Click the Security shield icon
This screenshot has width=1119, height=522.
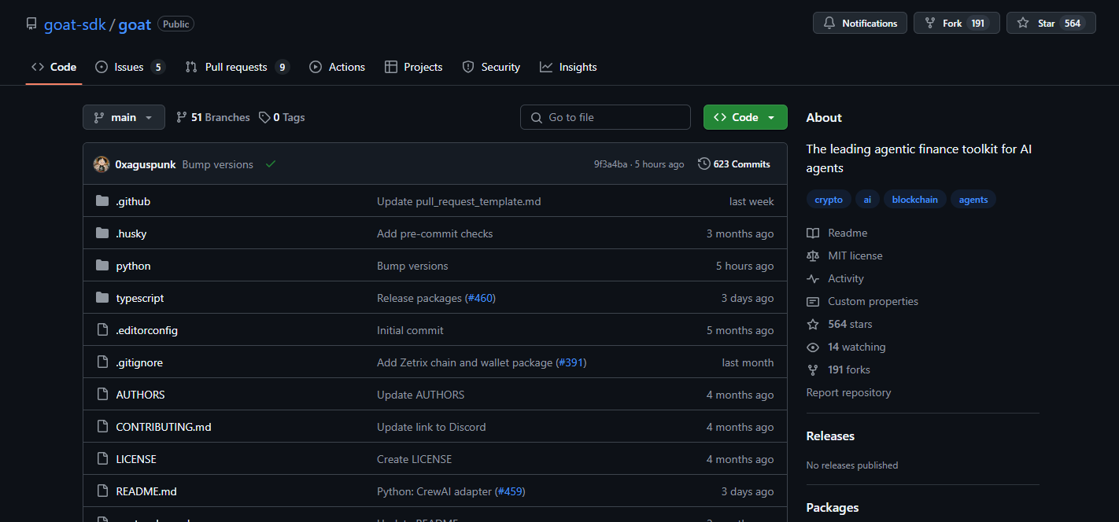[468, 67]
